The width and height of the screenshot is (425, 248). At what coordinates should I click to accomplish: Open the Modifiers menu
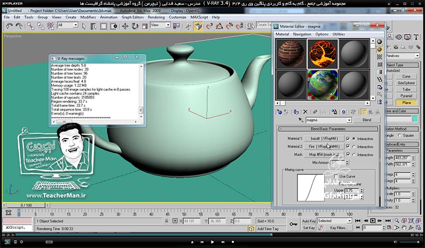coord(88,17)
